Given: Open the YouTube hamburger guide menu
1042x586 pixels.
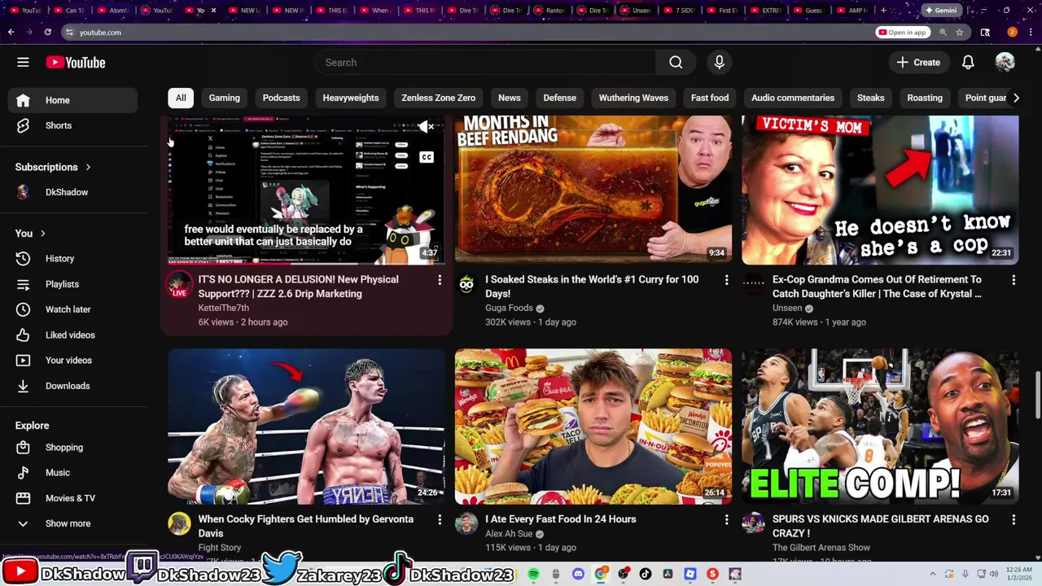Looking at the screenshot, I should [x=23, y=63].
